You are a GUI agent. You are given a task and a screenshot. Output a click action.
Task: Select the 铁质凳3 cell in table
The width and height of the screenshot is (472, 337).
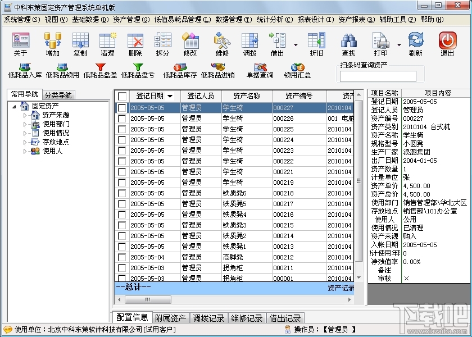pos(247,225)
